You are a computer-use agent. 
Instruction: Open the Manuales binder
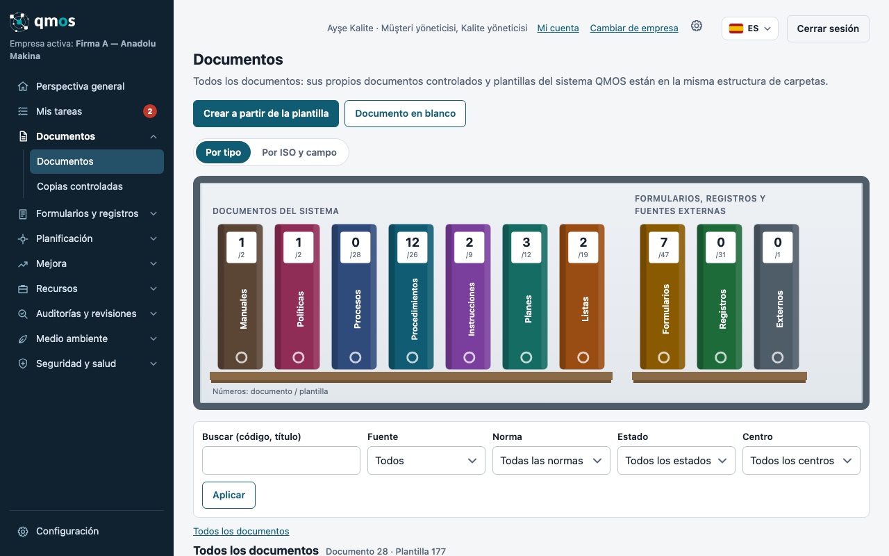[x=241, y=297]
